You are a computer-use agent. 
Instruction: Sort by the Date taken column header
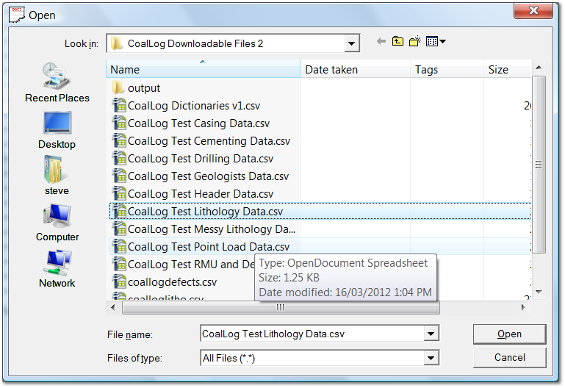pyautogui.click(x=354, y=70)
